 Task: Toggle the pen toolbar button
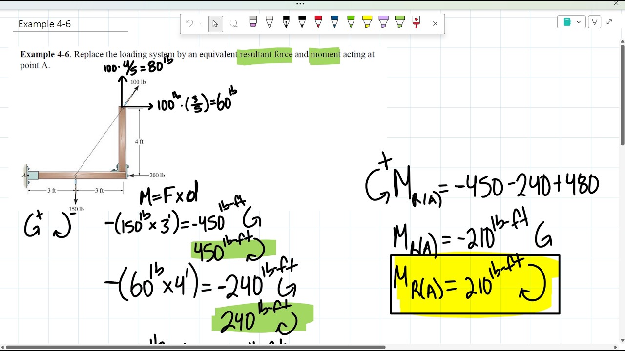tap(594, 22)
